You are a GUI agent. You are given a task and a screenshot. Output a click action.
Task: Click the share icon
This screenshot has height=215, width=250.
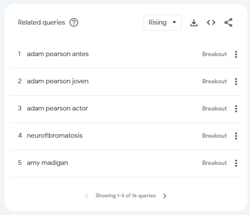pyautogui.click(x=228, y=22)
